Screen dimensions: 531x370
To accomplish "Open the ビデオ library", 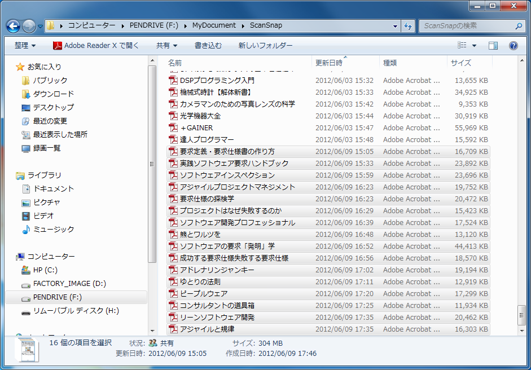I will pyautogui.click(x=43, y=215).
